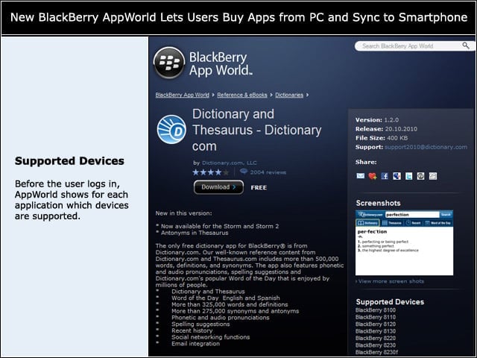Go to Reference & eBooks breadcrumb

[x=242, y=95]
